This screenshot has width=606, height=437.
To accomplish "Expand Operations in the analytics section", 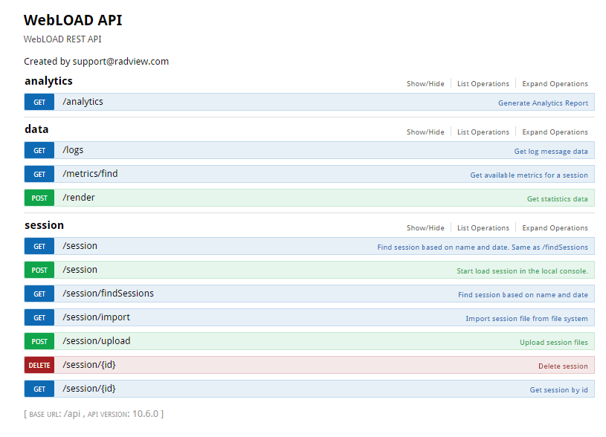I will tap(555, 84).
